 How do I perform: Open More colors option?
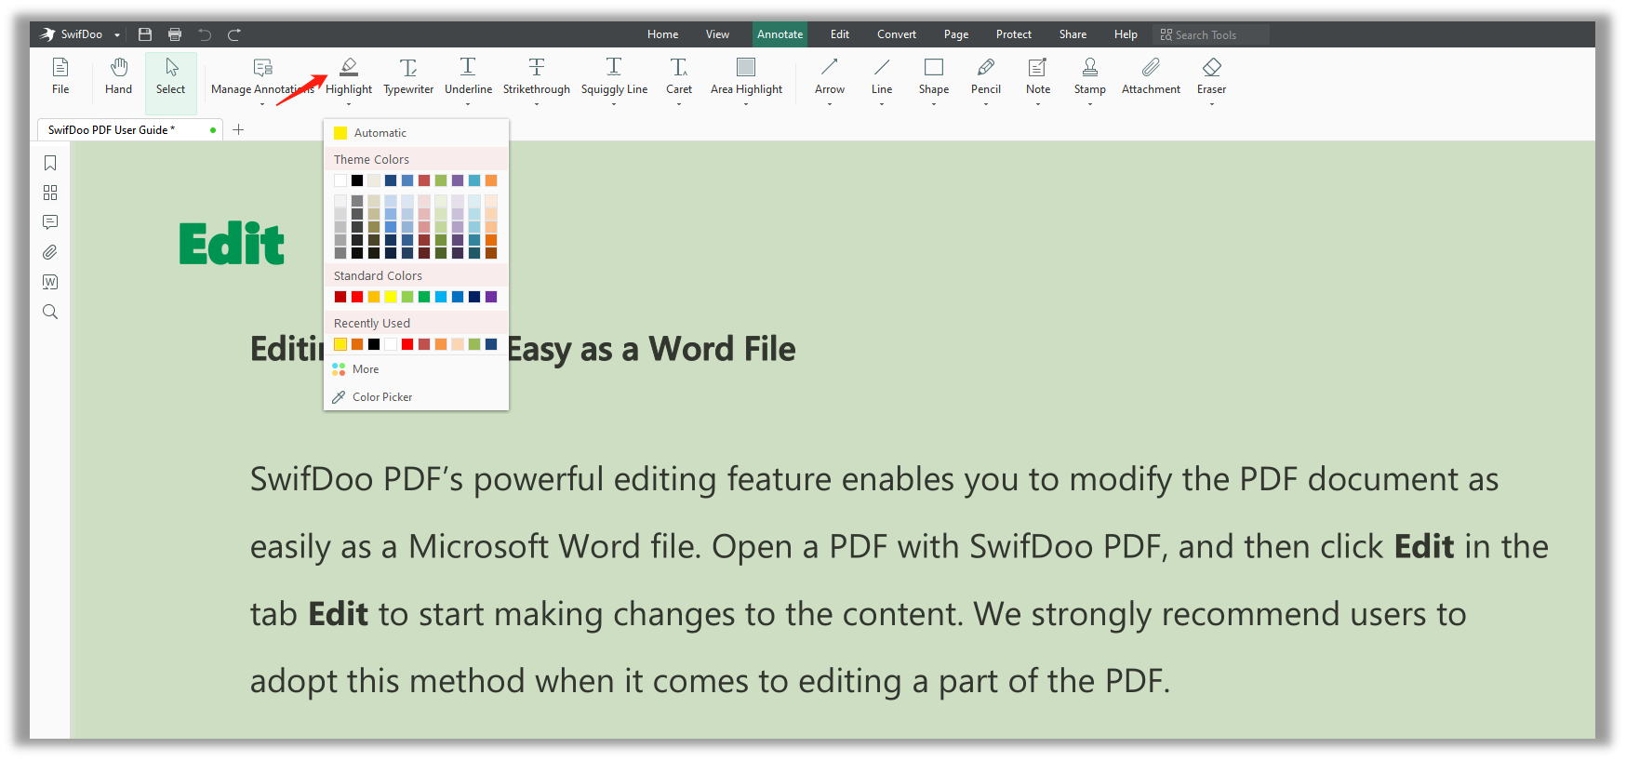[x=416, y=369]
